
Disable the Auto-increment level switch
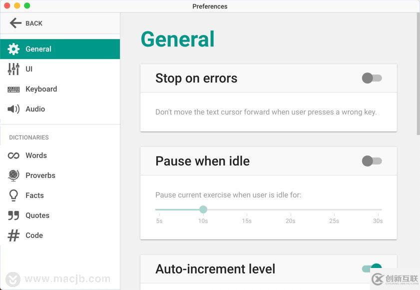tap(372, 268)
